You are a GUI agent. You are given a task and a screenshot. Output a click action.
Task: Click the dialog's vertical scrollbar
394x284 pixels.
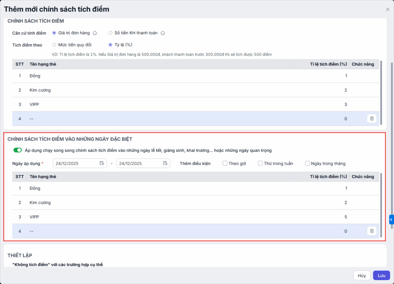[x=392, y=115]
